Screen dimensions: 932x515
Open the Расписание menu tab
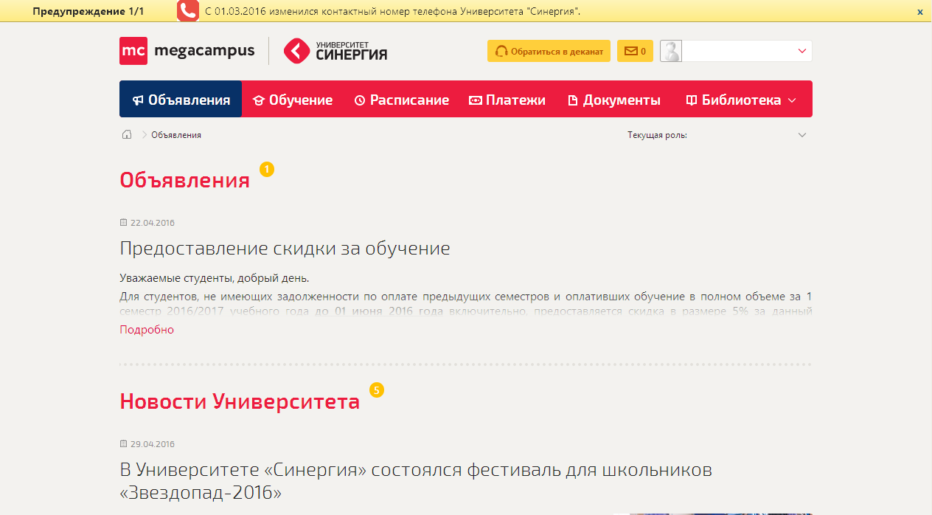401,100
